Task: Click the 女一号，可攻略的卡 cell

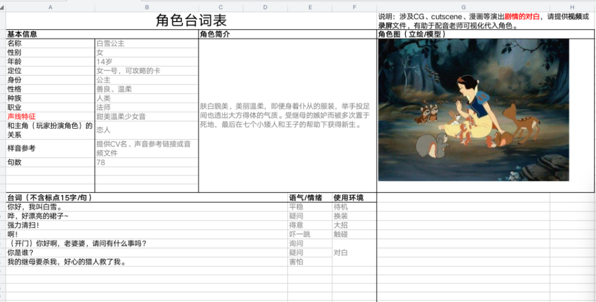Action: tap(147, 70)
